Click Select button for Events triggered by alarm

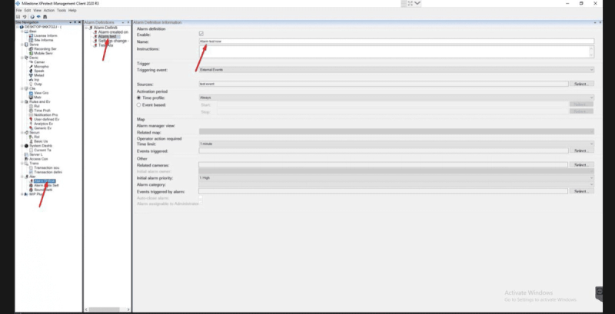[582, 191]
